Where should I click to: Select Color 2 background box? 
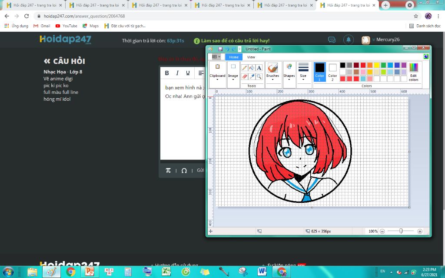coord(332,72)
